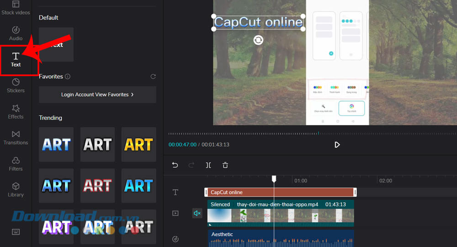Show info tooltip next to Favorites
The width and height of the screenshot is (457, 247).
pos(68,77)
